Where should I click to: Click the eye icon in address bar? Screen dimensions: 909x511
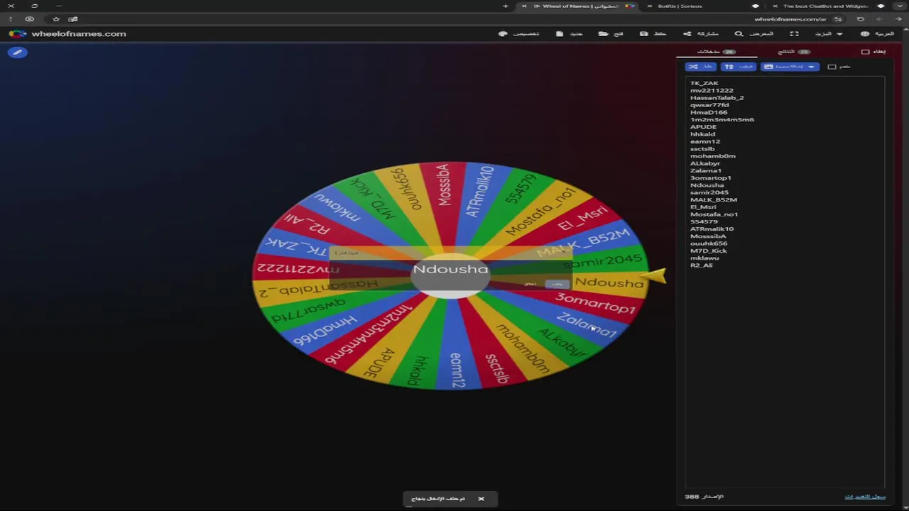(x=29, y=19)
